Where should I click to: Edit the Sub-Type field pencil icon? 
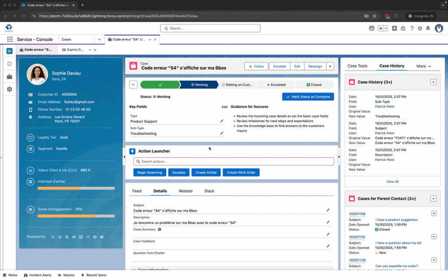pos(221,133)
